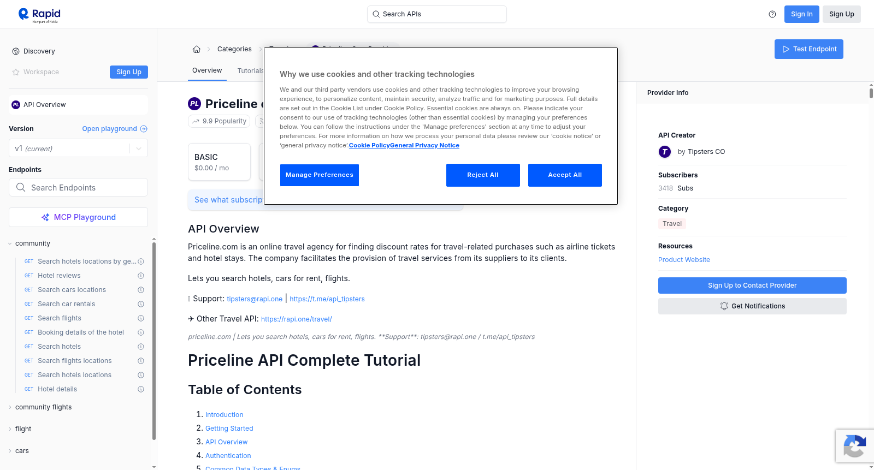874x470 pixels.
Task: Click Accept All cookies
Action: pyautogui.click(x=565, y=175)
